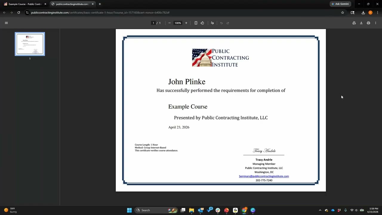
Task: Click the name John Plinke on certificate
Action: point(187,82)
